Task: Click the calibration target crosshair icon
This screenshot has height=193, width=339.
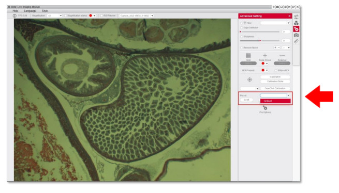Action: point(249,79)
